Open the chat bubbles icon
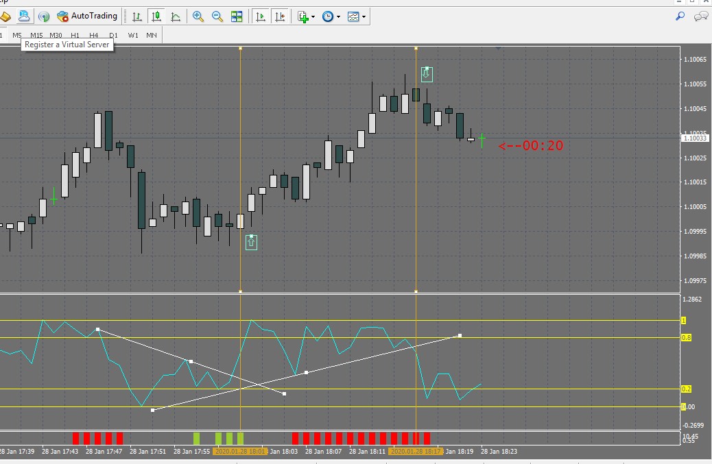Image resolution: width=712 pixels, height=464 pixels. [700, 16]
